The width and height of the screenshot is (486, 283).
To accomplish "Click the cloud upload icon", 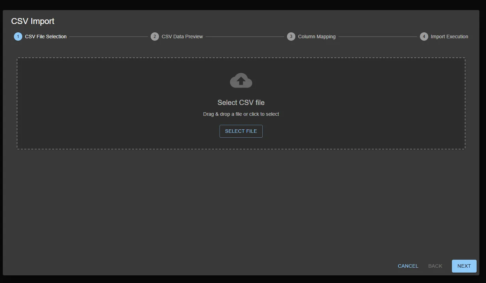I will click(x=241, y=81).
